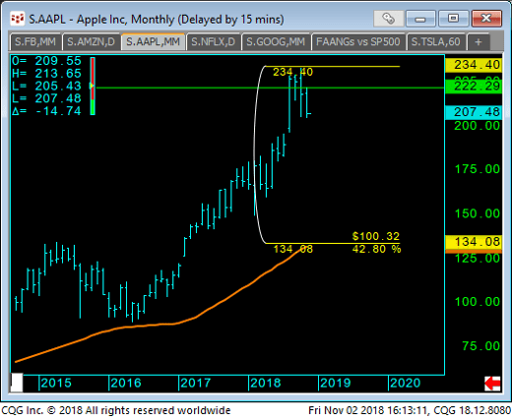The image size is (512, 418).
Task: Open the S.TSLA,60 tab
Action: coord(436,42)
